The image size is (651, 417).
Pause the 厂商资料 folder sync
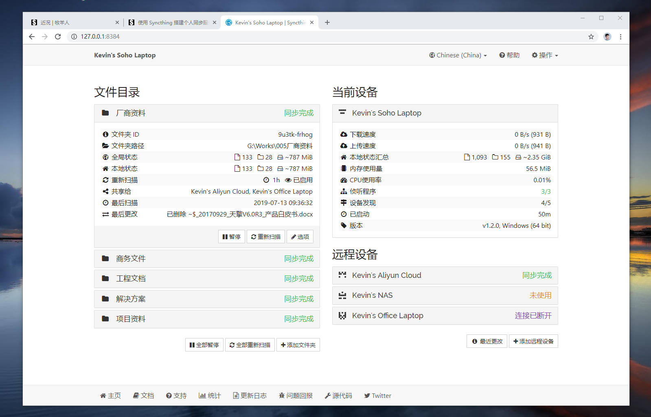click(x=232, y=237)
